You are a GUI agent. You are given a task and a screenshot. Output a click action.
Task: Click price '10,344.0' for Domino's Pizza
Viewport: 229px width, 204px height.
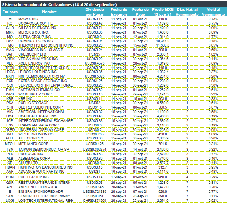163,41
